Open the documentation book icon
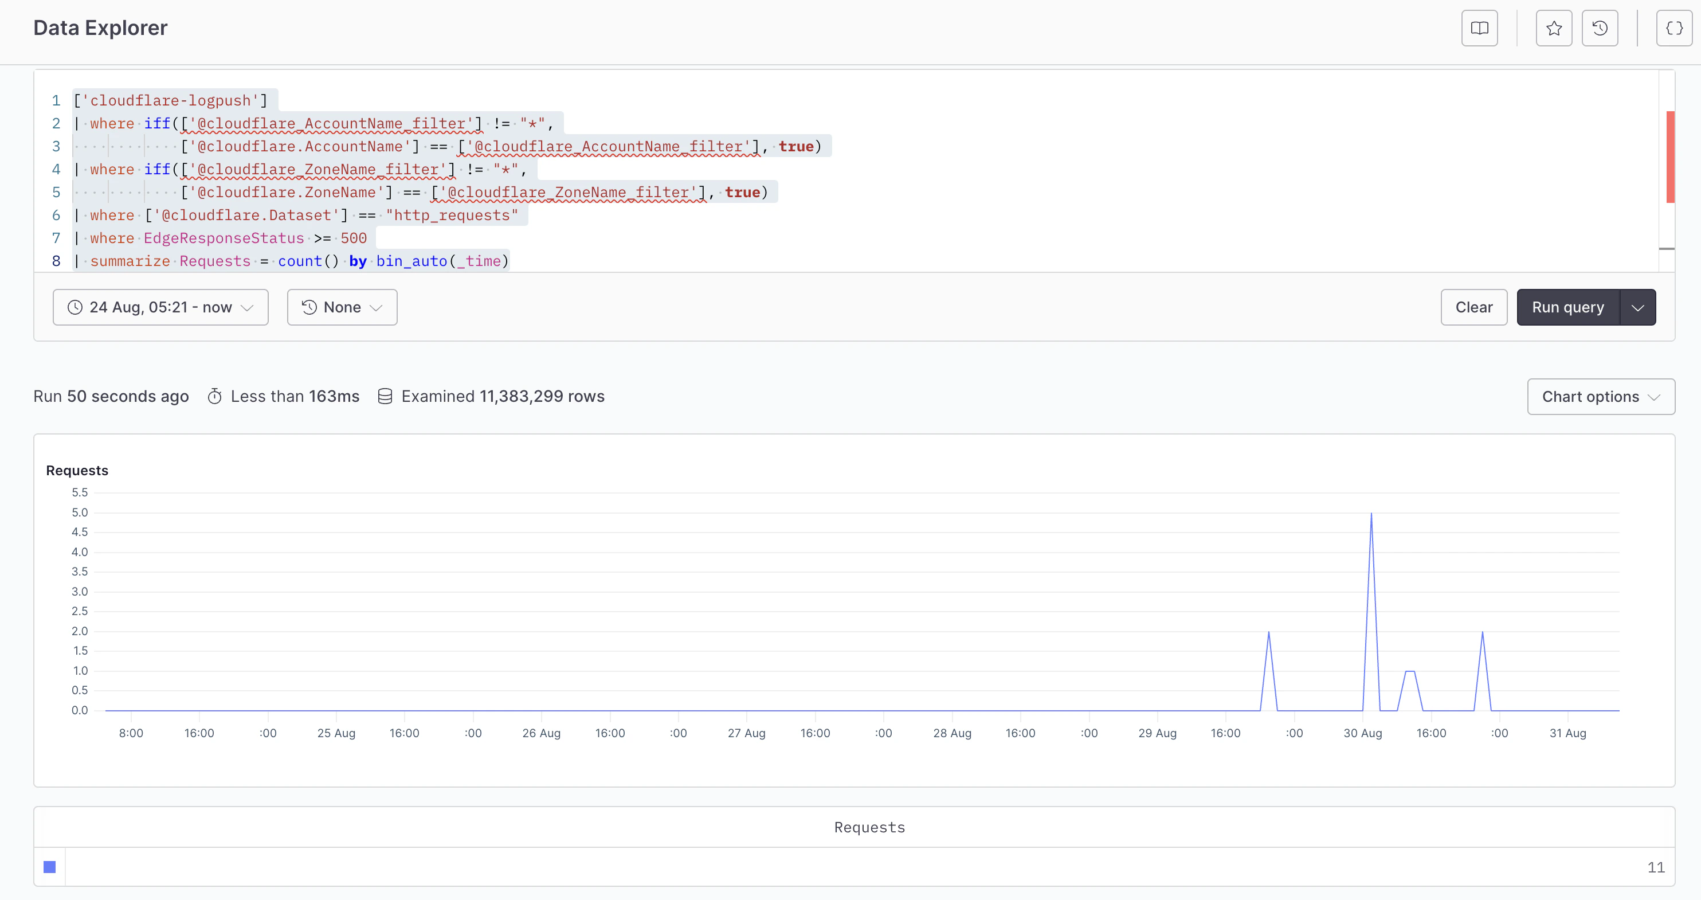 click(x=1479, y=28)
